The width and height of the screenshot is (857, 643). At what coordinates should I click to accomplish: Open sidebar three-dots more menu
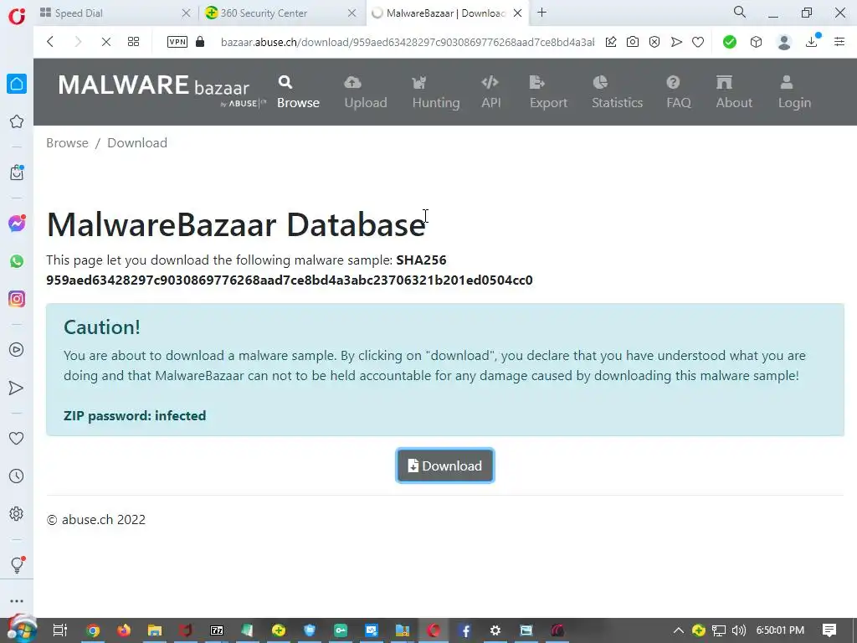[x=17, y=601]
